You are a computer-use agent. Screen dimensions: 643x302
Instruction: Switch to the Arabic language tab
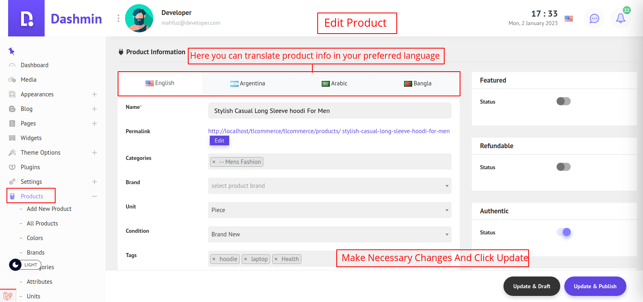point(335,83)
